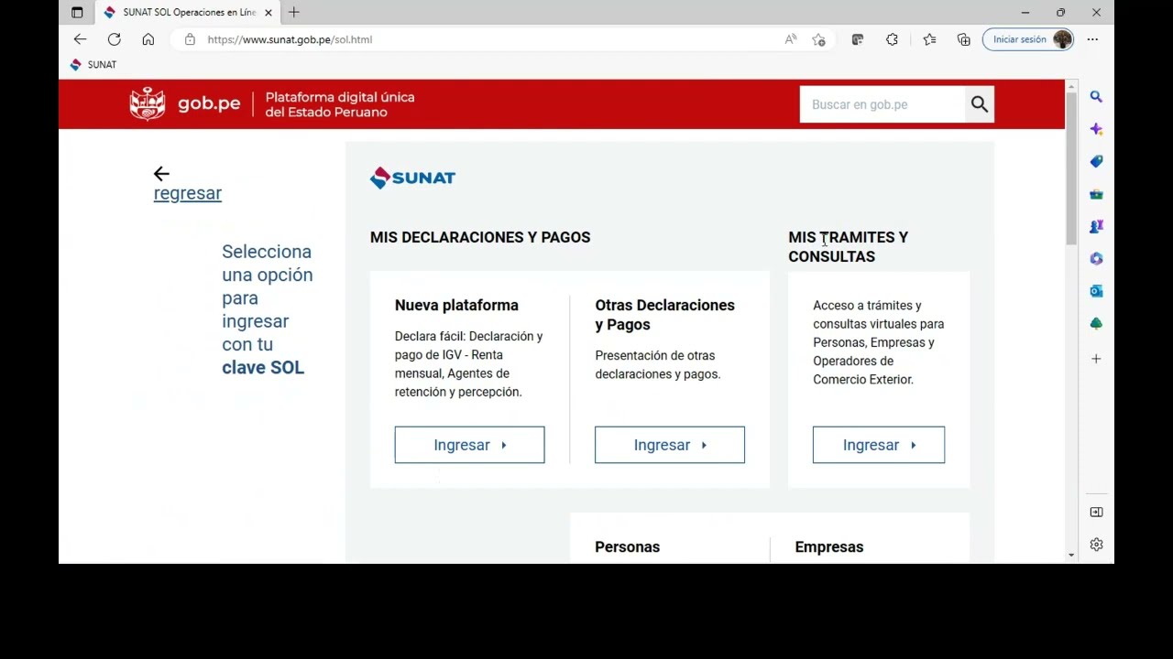Open the Outlook sidebar icon
The height and width of the screenshot is (659, 1173).
(x=1096, y=291)
